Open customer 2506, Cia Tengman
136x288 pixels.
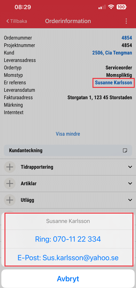tap(112, 53)
